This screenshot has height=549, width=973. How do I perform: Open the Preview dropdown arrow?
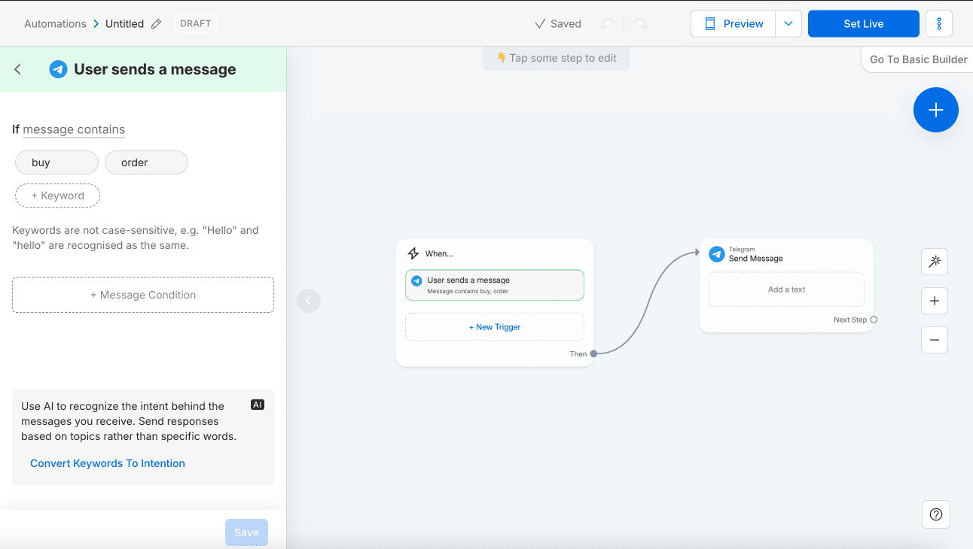(x=788, y=23)
